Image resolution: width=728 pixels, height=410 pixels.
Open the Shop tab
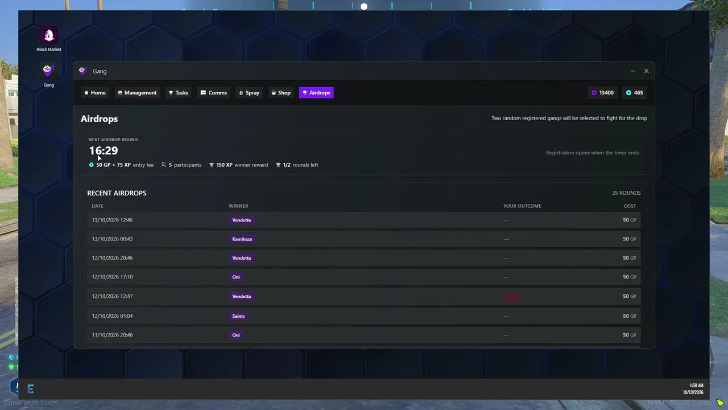[x=281, y=93]
